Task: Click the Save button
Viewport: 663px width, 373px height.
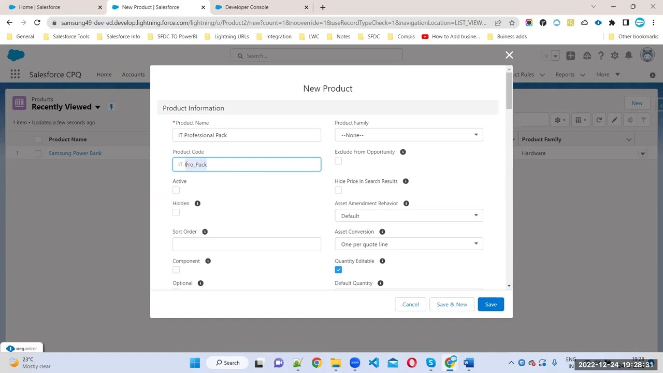Action: (x=491, y=305)
